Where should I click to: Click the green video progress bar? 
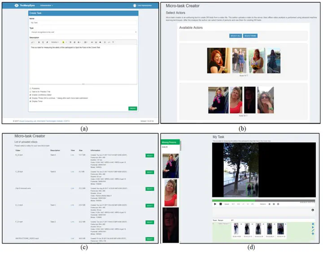click(x=233, y=201)
